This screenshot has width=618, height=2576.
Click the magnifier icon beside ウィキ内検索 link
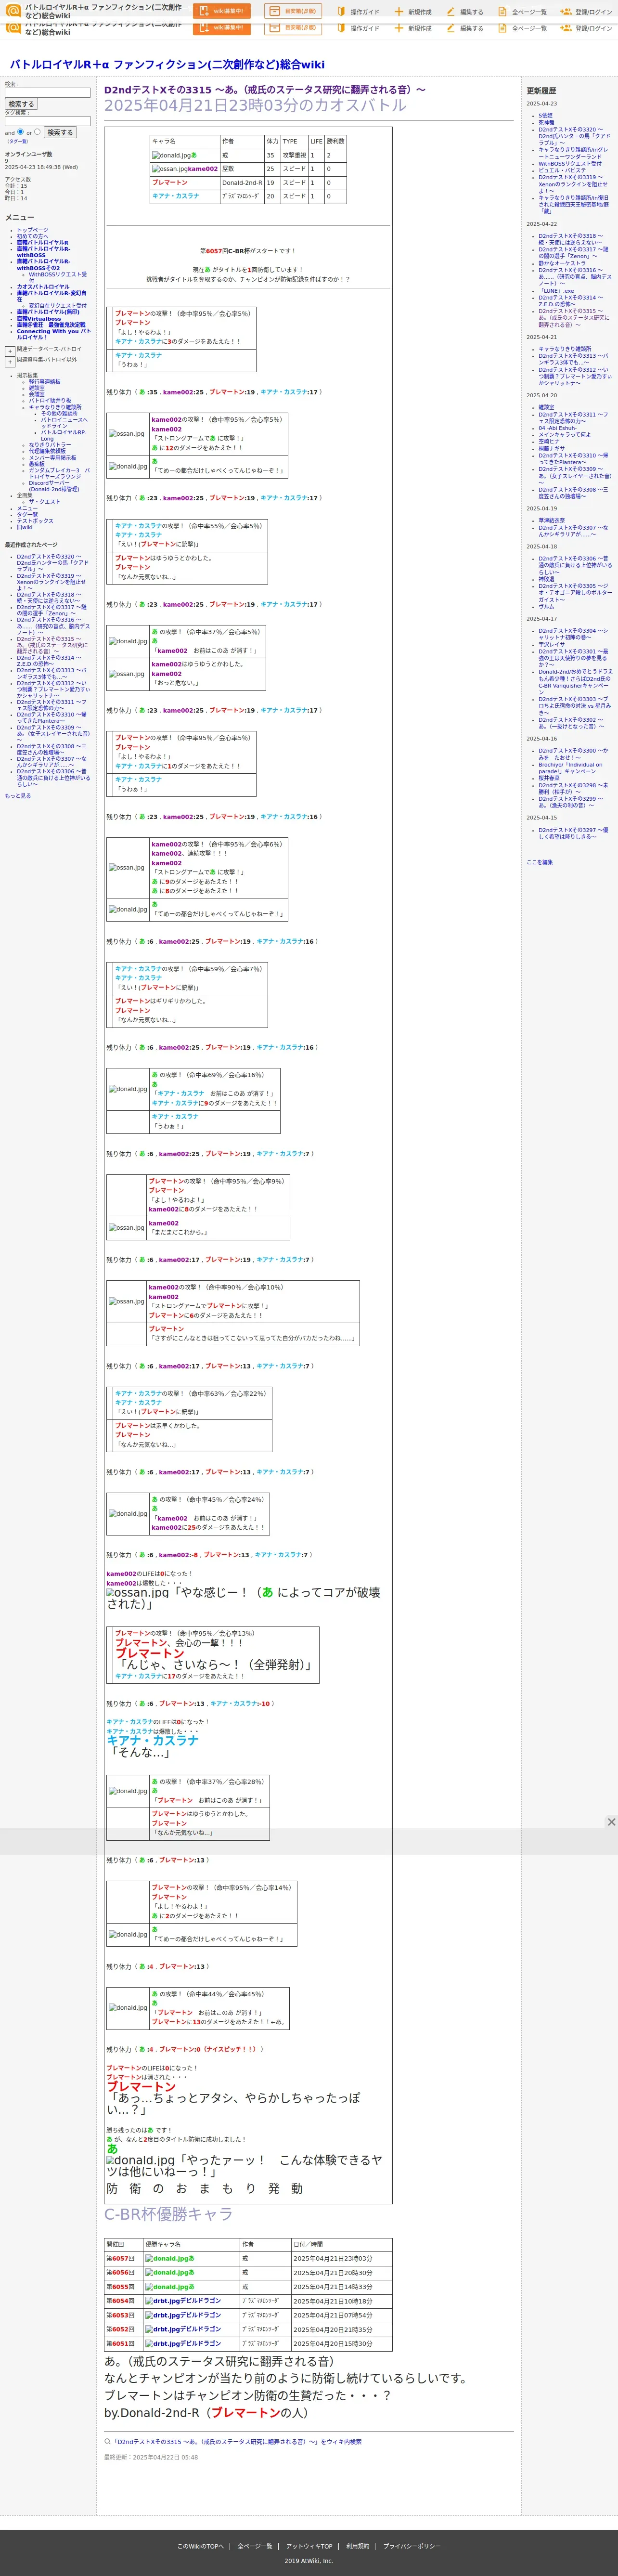coord(108,2441)
